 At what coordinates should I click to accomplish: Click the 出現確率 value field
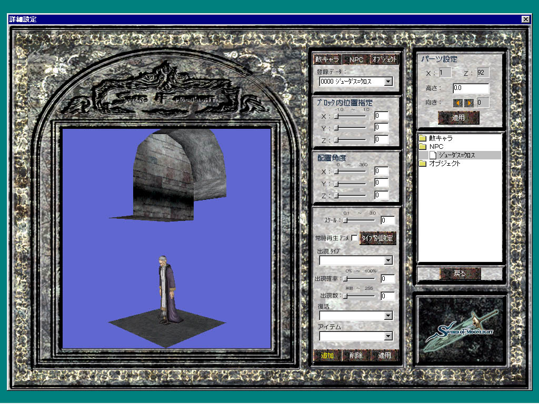coord(388,279)
